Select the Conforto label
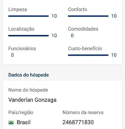 point(78,9)
